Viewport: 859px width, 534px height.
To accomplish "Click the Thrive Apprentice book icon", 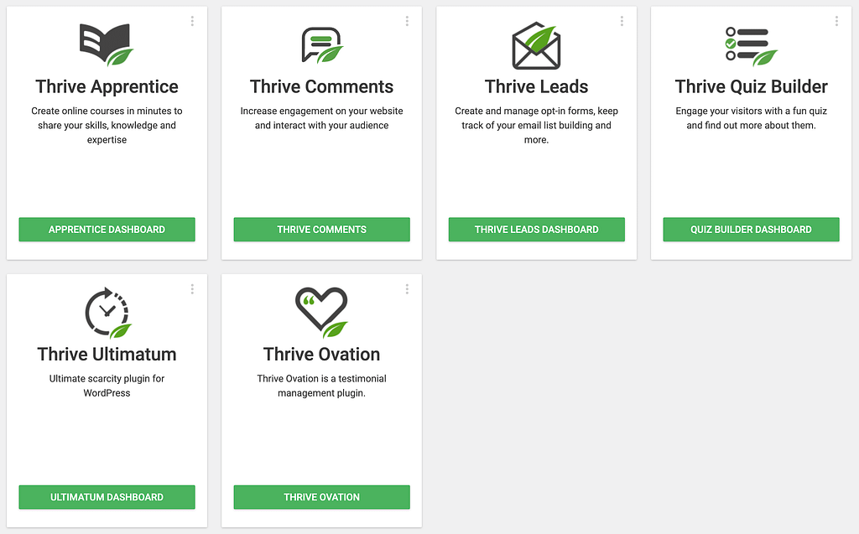I will tap(107, 45).
